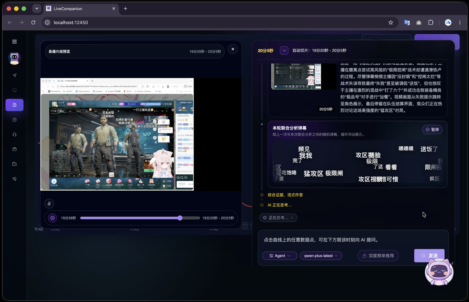
Task: Toggle the mute microphone button under video
Action: point(49,203)
